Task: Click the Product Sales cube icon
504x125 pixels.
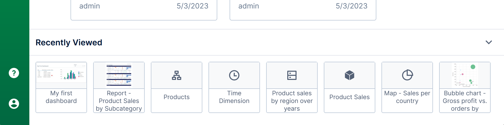Action: 350,75
